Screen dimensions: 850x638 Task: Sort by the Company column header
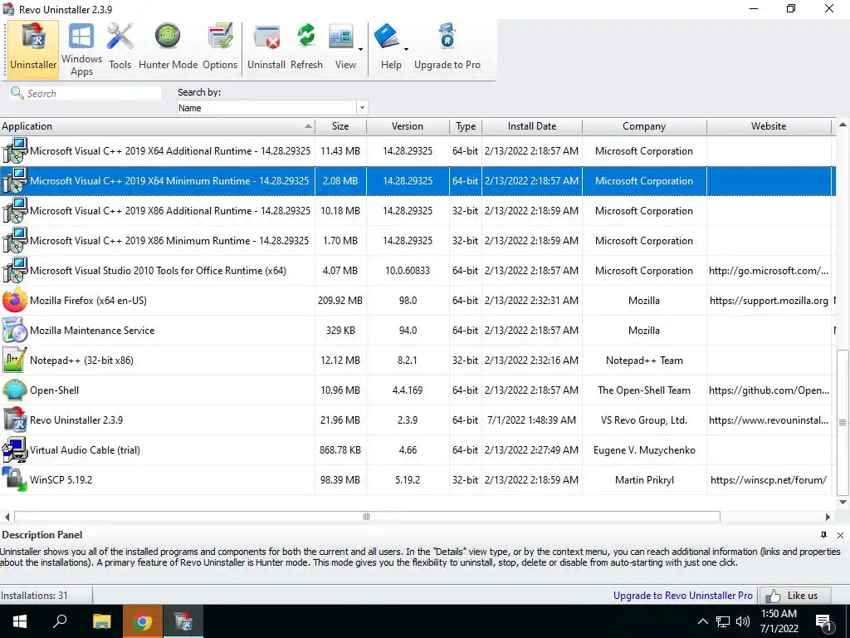(644, 126)
